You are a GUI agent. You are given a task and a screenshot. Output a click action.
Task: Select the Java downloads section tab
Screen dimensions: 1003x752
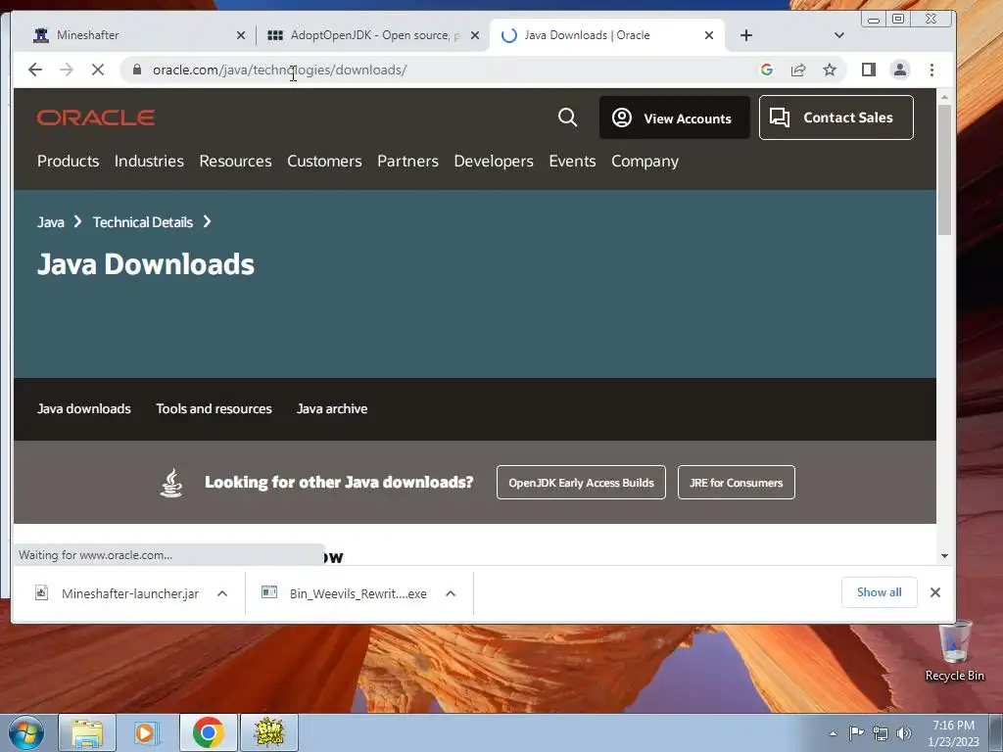tap(84, 408)
